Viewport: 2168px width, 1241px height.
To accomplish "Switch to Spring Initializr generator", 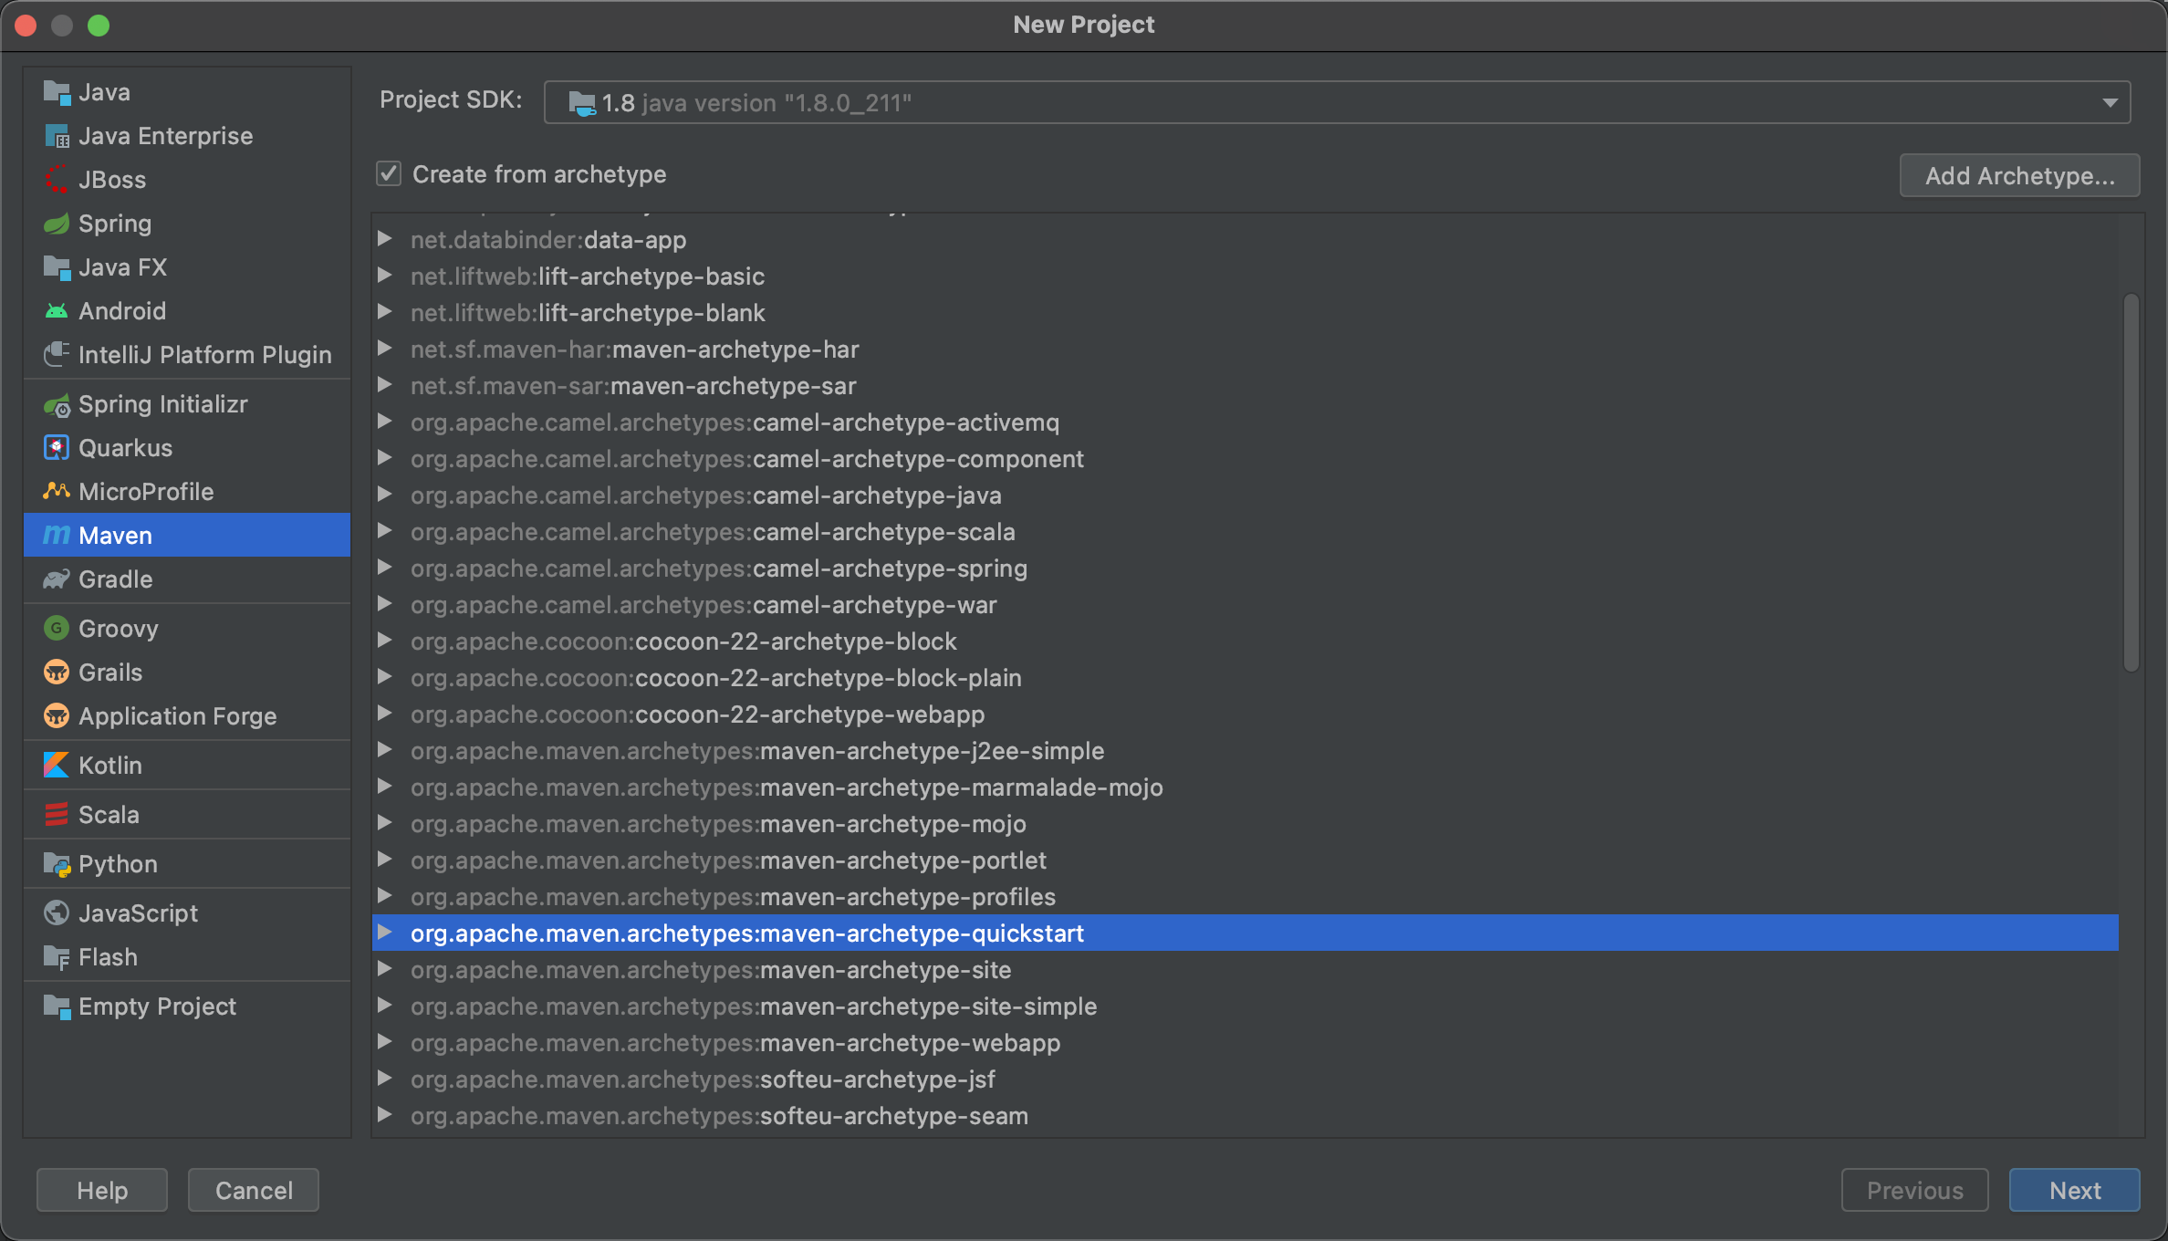I will tap(187, 404).
